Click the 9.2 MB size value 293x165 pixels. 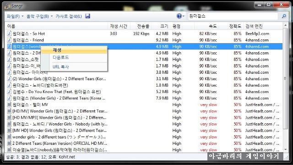(x=162, y=40)
